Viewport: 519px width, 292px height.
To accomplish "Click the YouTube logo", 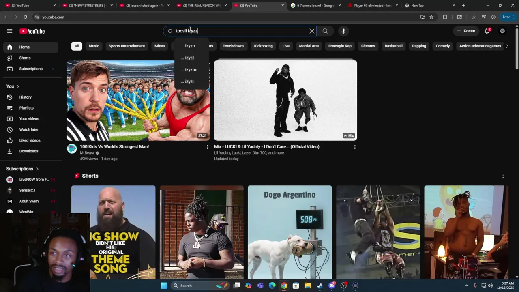I will coord(32,31).
